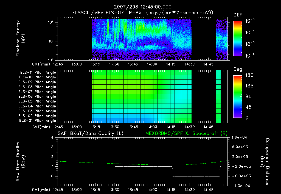Click the isolated spectrogram segment after 14:45

(222, 39)
